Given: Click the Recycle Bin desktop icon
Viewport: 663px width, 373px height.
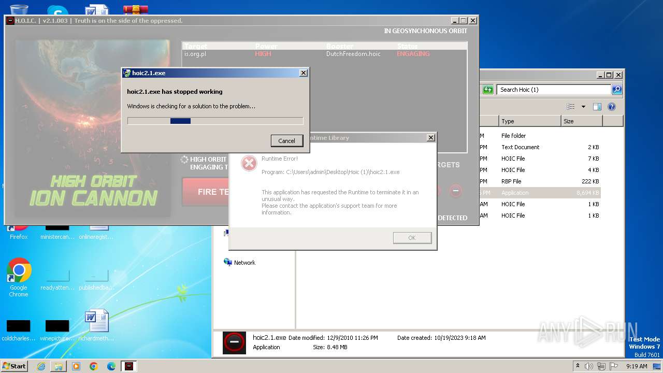Looking at the screenshot, I should pos(19,9).
